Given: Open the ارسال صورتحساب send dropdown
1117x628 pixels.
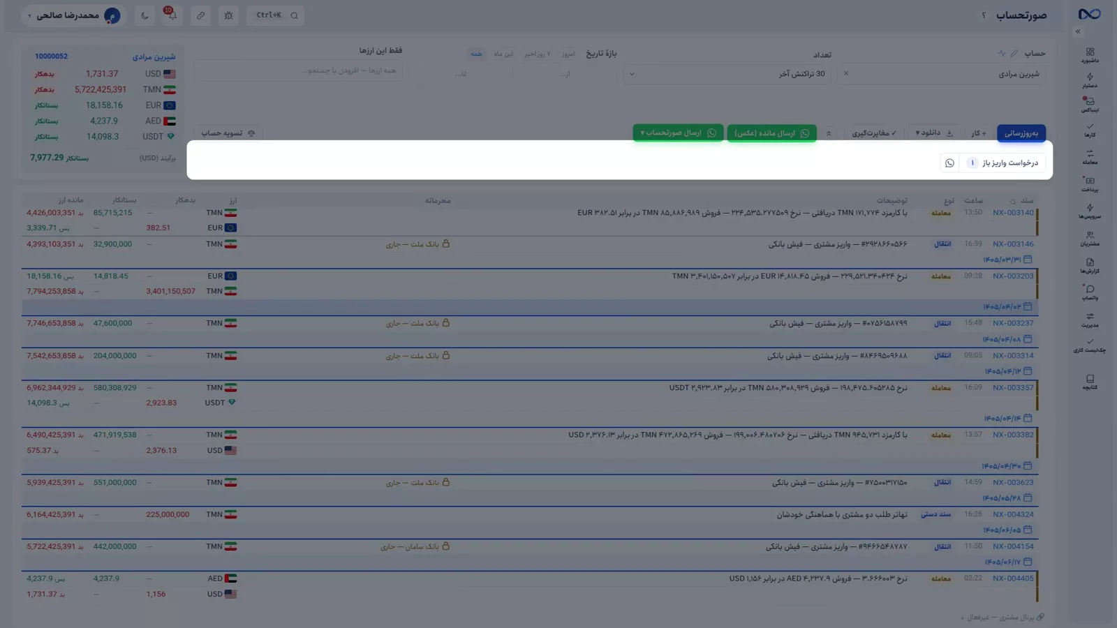Looking at the screenshot, I should pyautogui.click(x=678, y=133).
